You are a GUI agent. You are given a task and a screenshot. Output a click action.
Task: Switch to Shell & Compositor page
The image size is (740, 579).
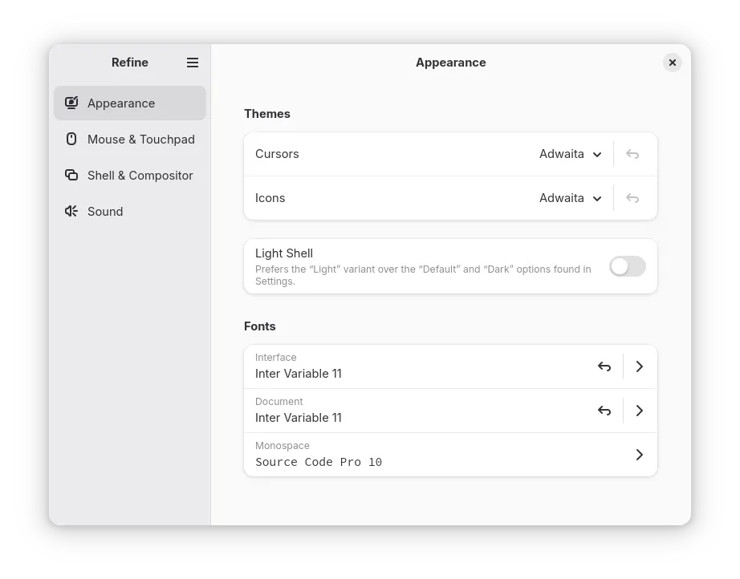[140, 176]
